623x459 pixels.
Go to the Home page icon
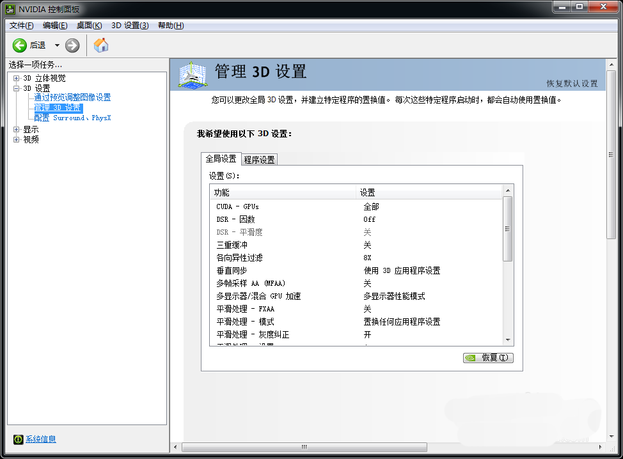(x=101, y=45)
